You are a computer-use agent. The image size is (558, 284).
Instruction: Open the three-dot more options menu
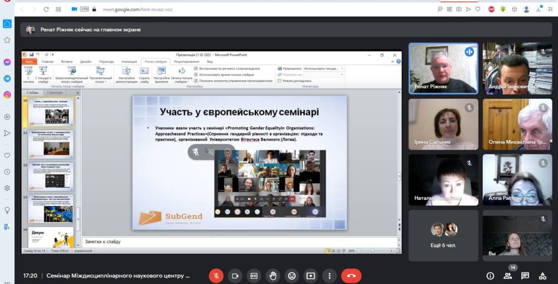(x=329, y=276)
